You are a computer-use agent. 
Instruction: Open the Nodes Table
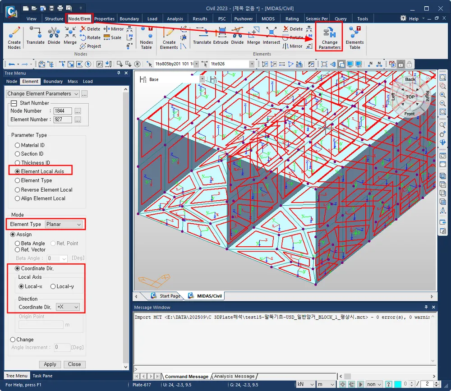(x=146, y=38)
